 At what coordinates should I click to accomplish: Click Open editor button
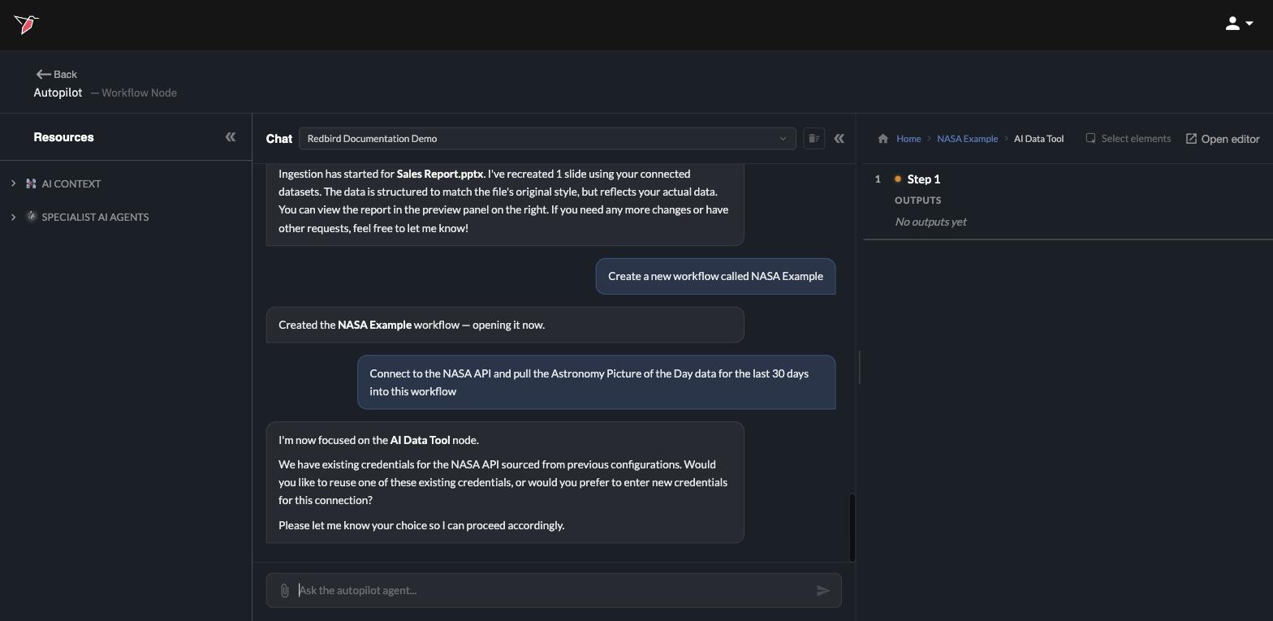click(x=1223, y=139)
